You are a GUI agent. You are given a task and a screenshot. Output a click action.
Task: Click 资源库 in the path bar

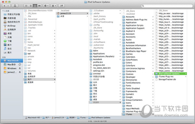(x=71, y=118)
